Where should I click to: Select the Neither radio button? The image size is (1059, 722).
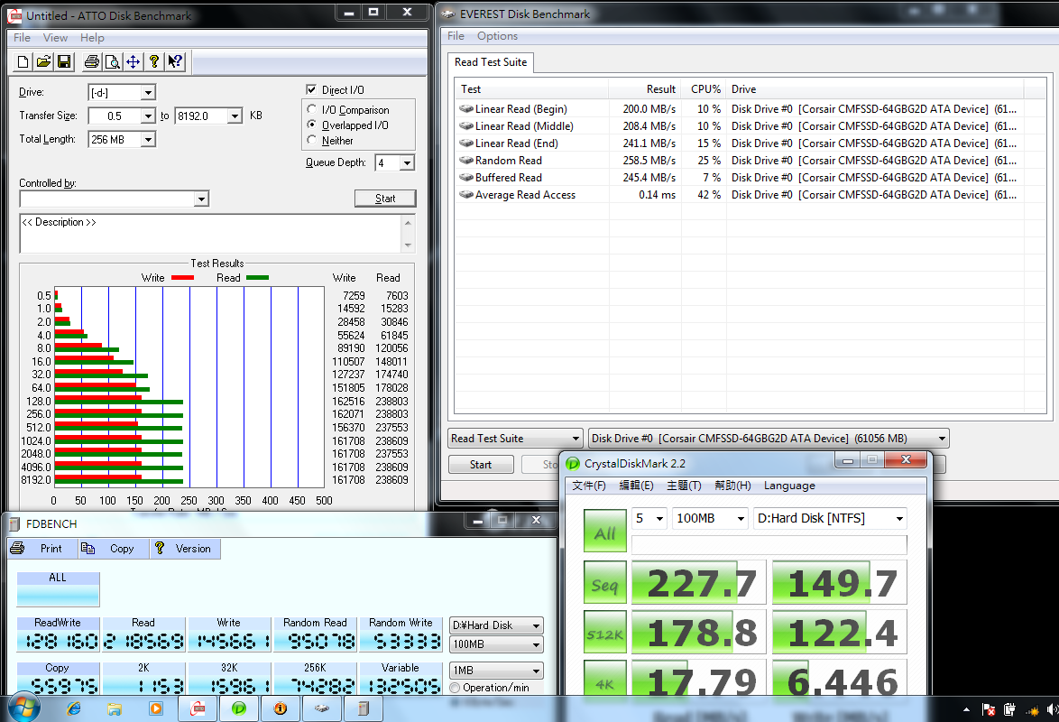click(x=311, y=140)
